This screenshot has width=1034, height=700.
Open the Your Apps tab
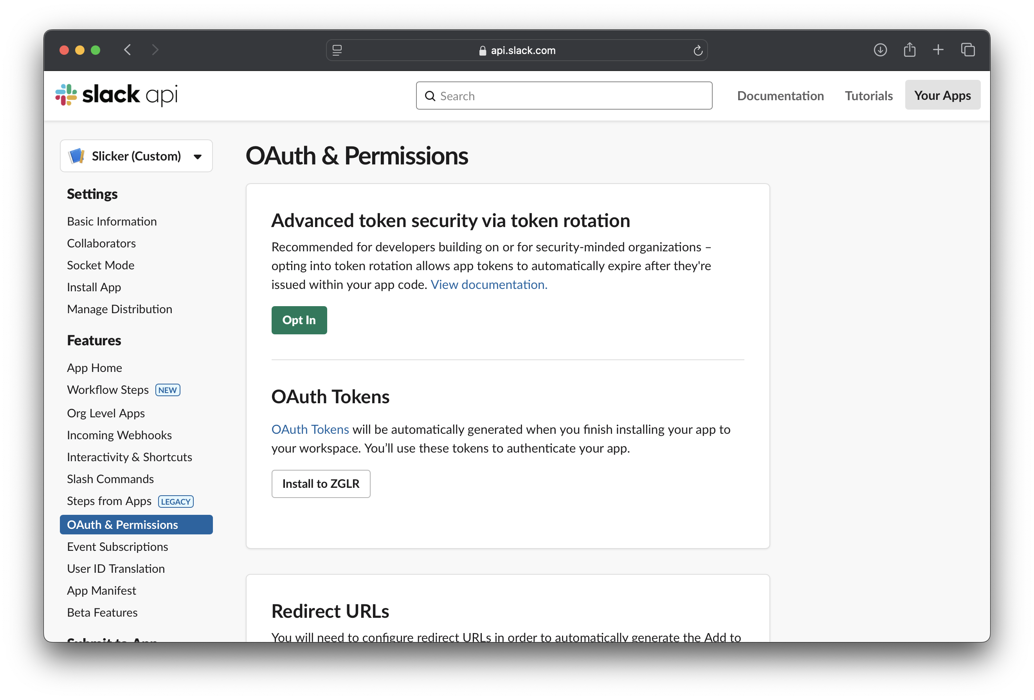[x=942, y=95]
